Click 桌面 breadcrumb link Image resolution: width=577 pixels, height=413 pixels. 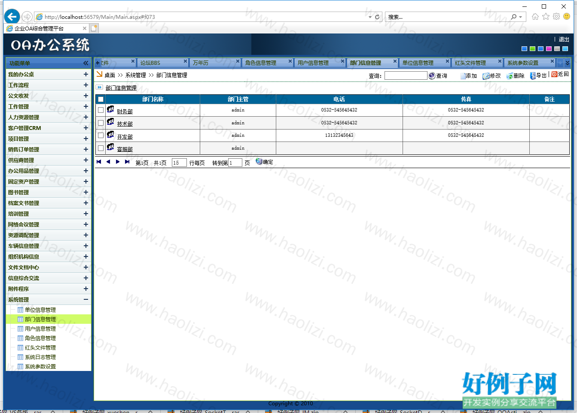(110, 75)
